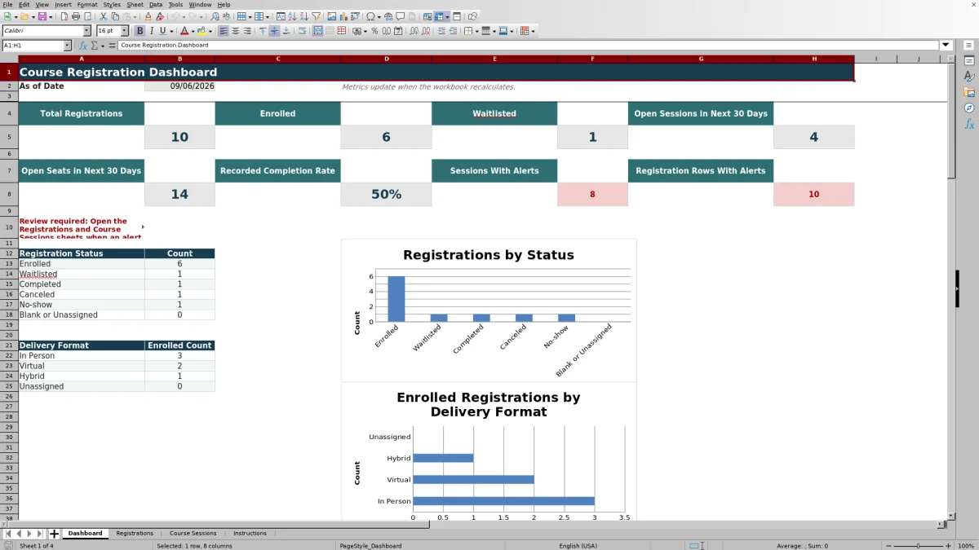Toggle Wrap Text button
The width and height of the screenshot is (979, 550).
click(x=302, y=31)
